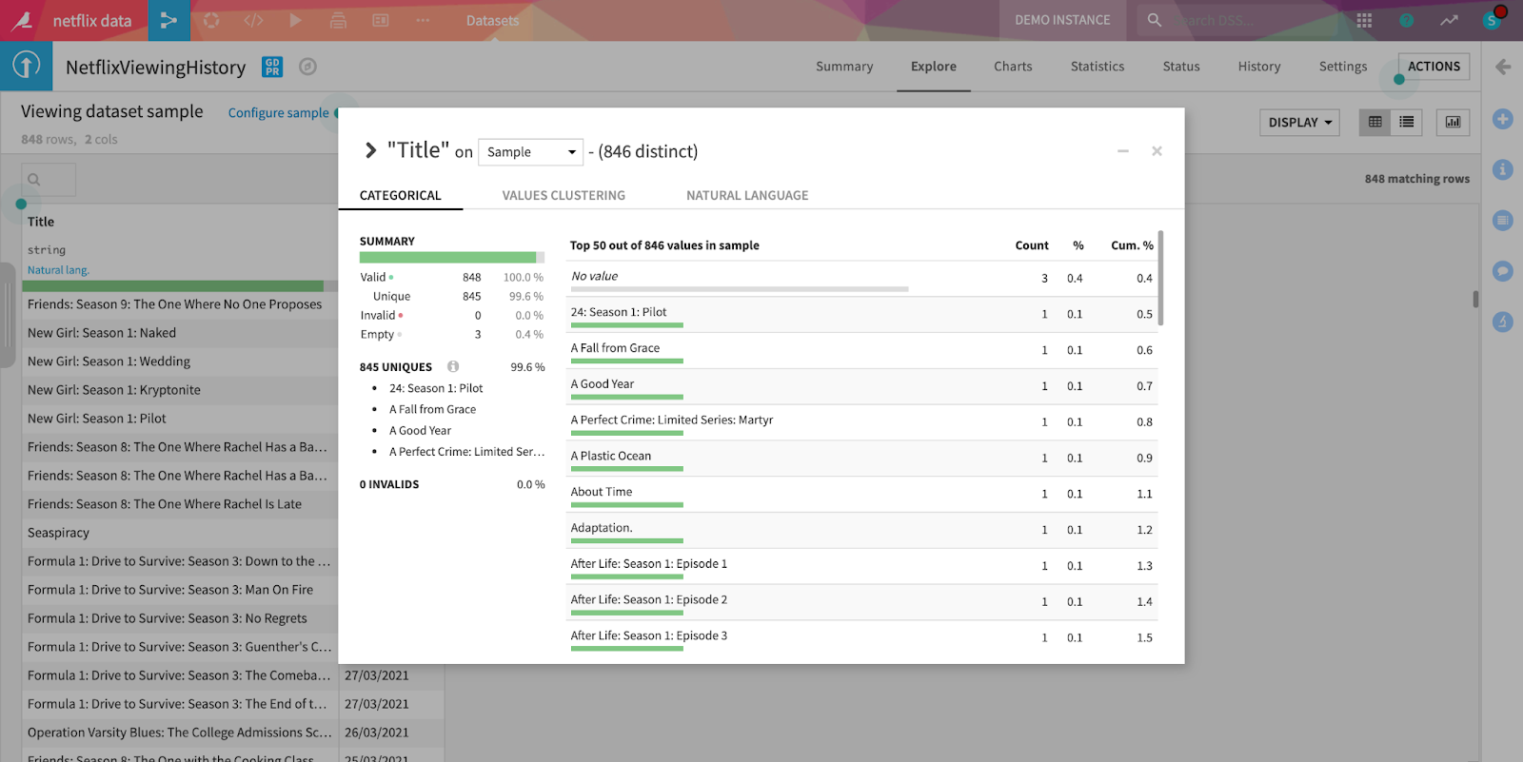Click the info icon next to 845 UNIQUES
The height and width of the screenshot is (762, 1523).
453,366
